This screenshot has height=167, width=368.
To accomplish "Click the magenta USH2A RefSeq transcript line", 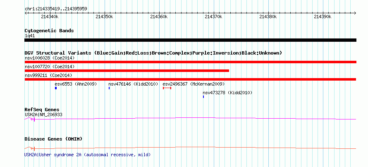I will pos(190,119).
